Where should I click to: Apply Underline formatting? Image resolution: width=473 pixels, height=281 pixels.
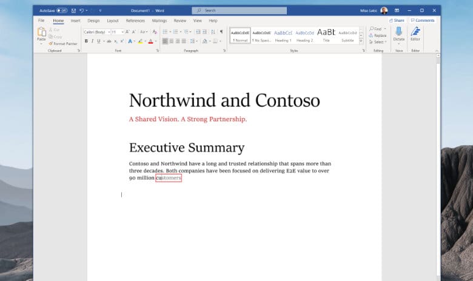pyautogui.click(x=99, y=41)
